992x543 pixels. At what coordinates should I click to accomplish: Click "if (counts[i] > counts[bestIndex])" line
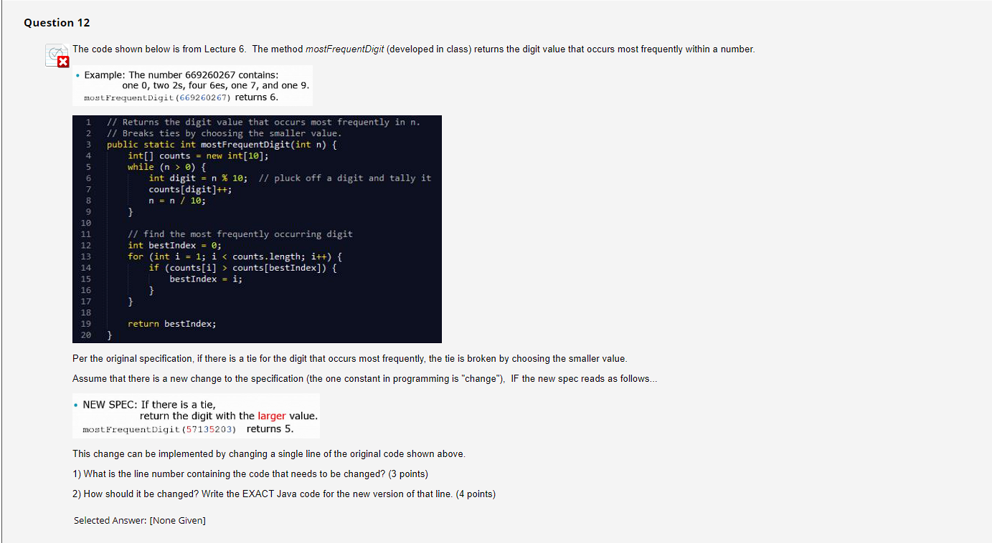(x=242, y=268)
